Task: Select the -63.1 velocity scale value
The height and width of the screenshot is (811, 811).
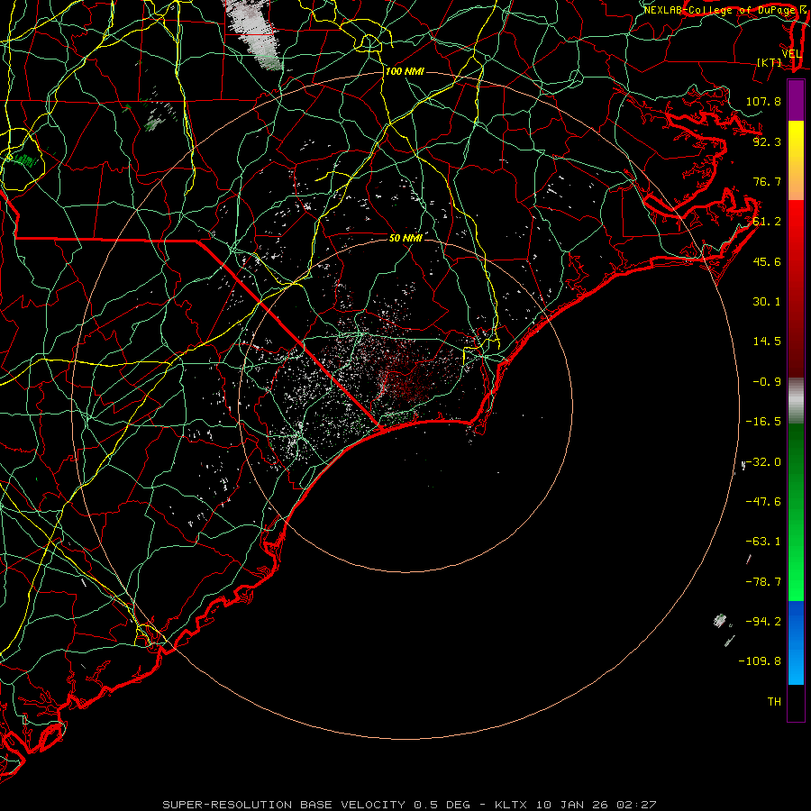Action: 763,542
